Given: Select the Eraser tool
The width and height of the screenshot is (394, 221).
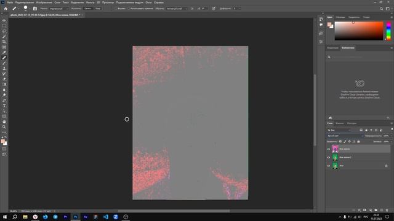Looking at the screenshot, I should (4, 79).
